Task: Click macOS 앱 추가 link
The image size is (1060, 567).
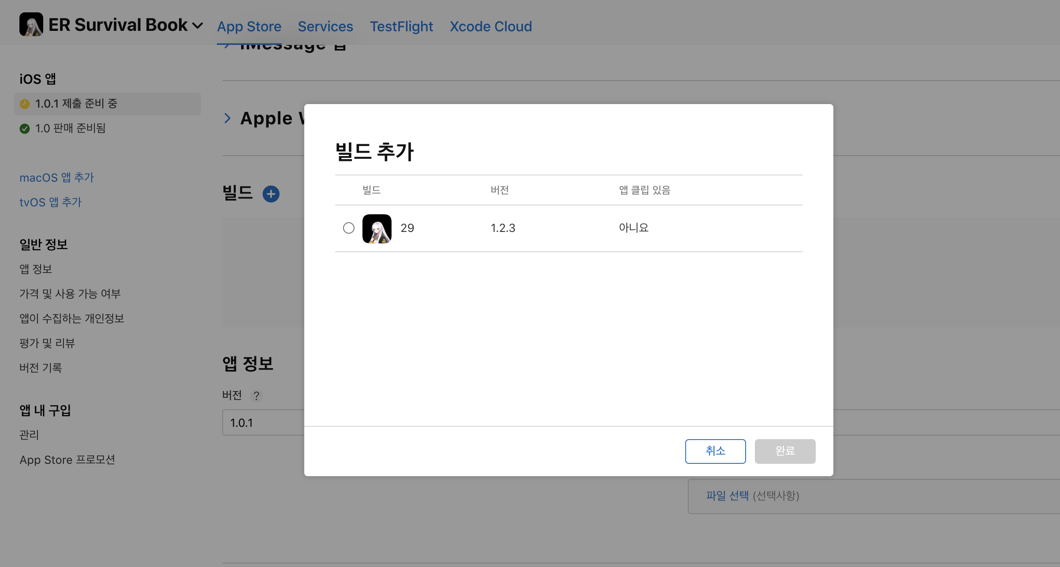Action: (56, 177)
